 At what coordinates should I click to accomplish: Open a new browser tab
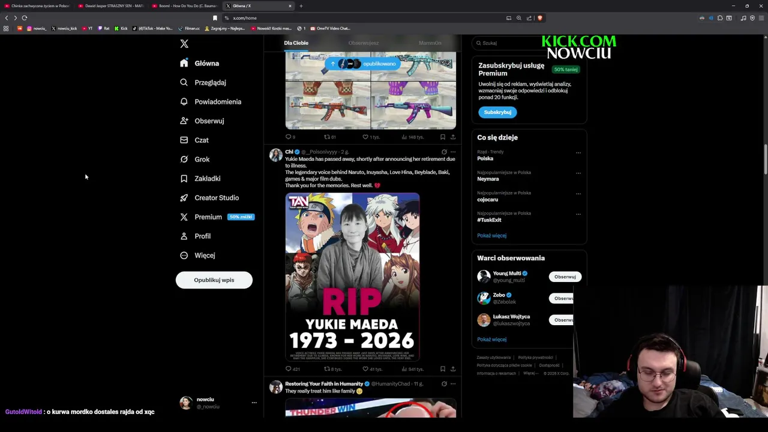pyautogui.click(x=301, y=6)
